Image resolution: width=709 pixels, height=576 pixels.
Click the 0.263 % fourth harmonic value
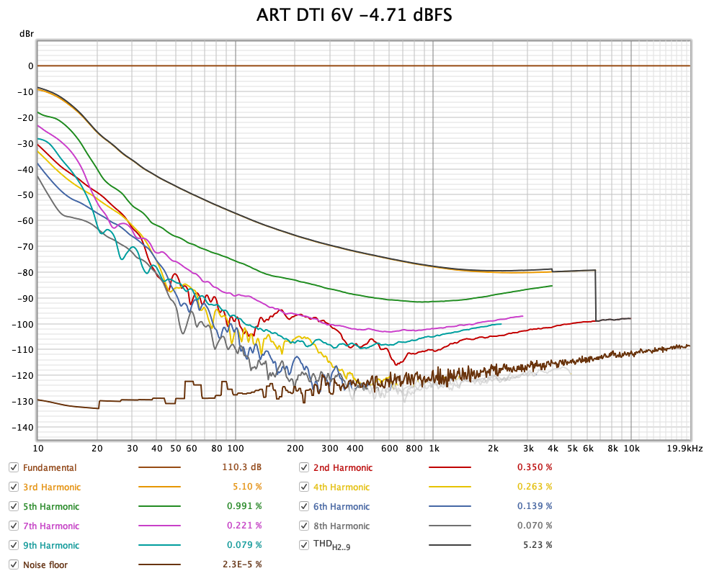point(535,487)
